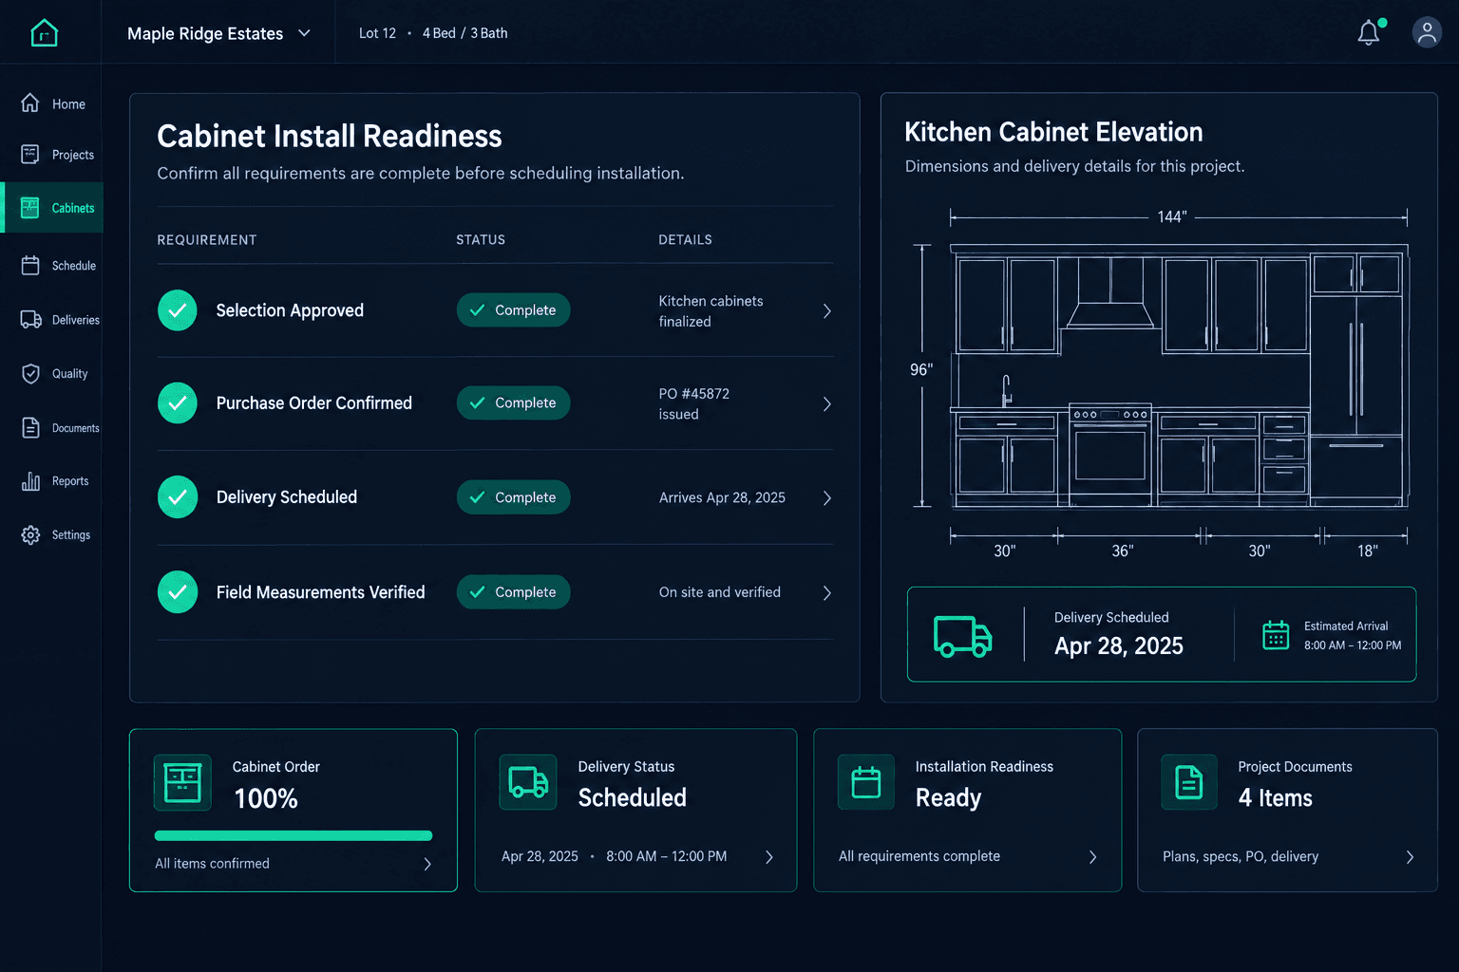
Task: Click the Reports bar chart icon
Action: [30, 481]
